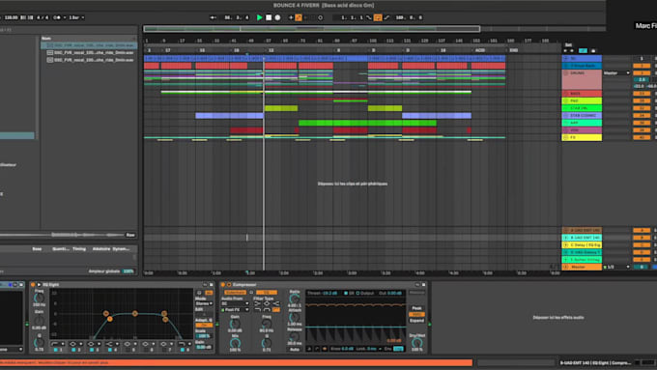Click the Stop button in transport

click(269, 17)
